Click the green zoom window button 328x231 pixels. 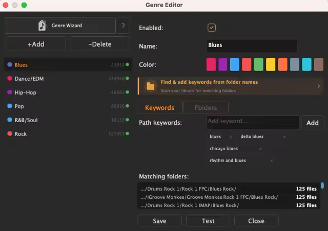coord(24,5)
